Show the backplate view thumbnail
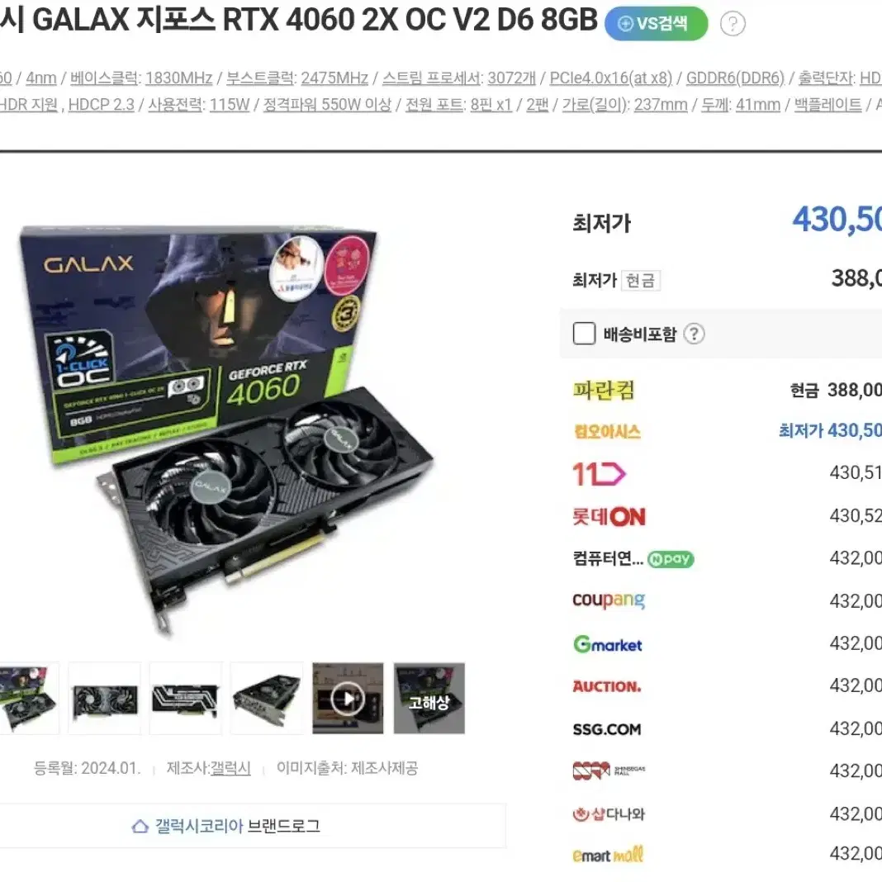This screenshot has width=882, height=882. 186,698
